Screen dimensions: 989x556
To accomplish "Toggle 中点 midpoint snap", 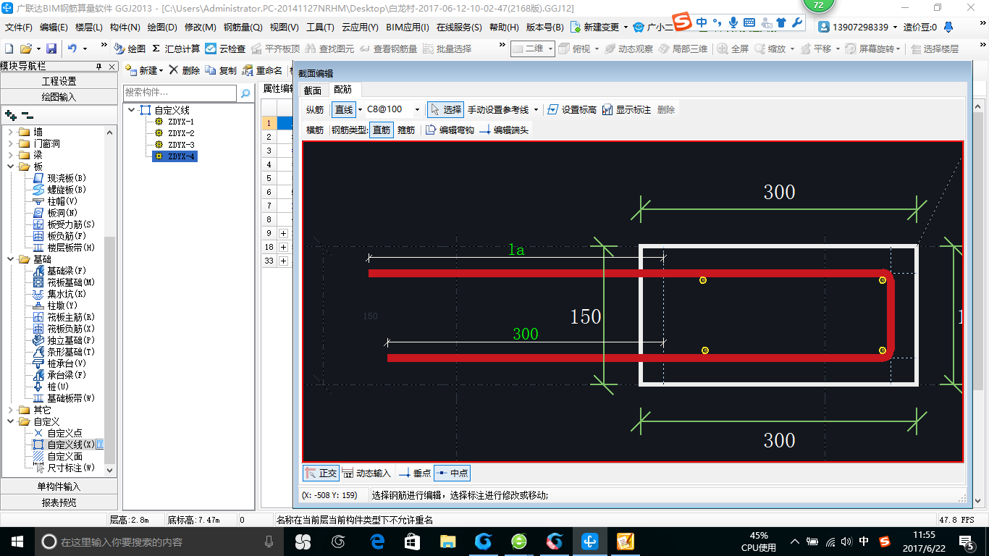I will click(x=452, y=473).
